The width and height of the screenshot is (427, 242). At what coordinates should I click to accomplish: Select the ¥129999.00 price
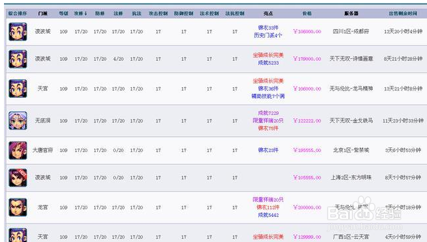coord(307,237)
